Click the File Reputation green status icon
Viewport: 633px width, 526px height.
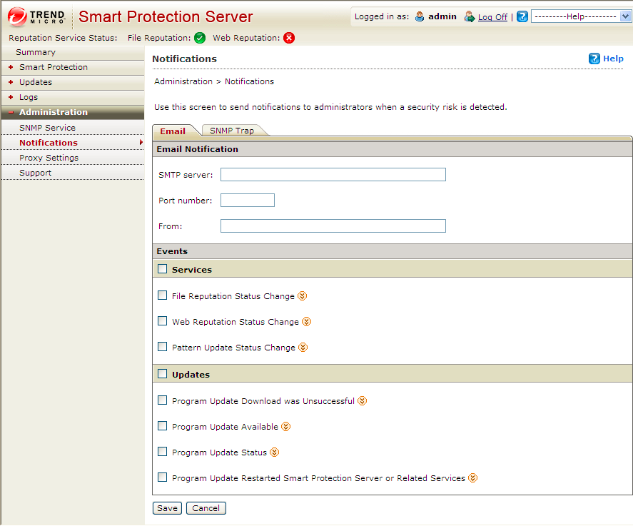coord(200,38)
